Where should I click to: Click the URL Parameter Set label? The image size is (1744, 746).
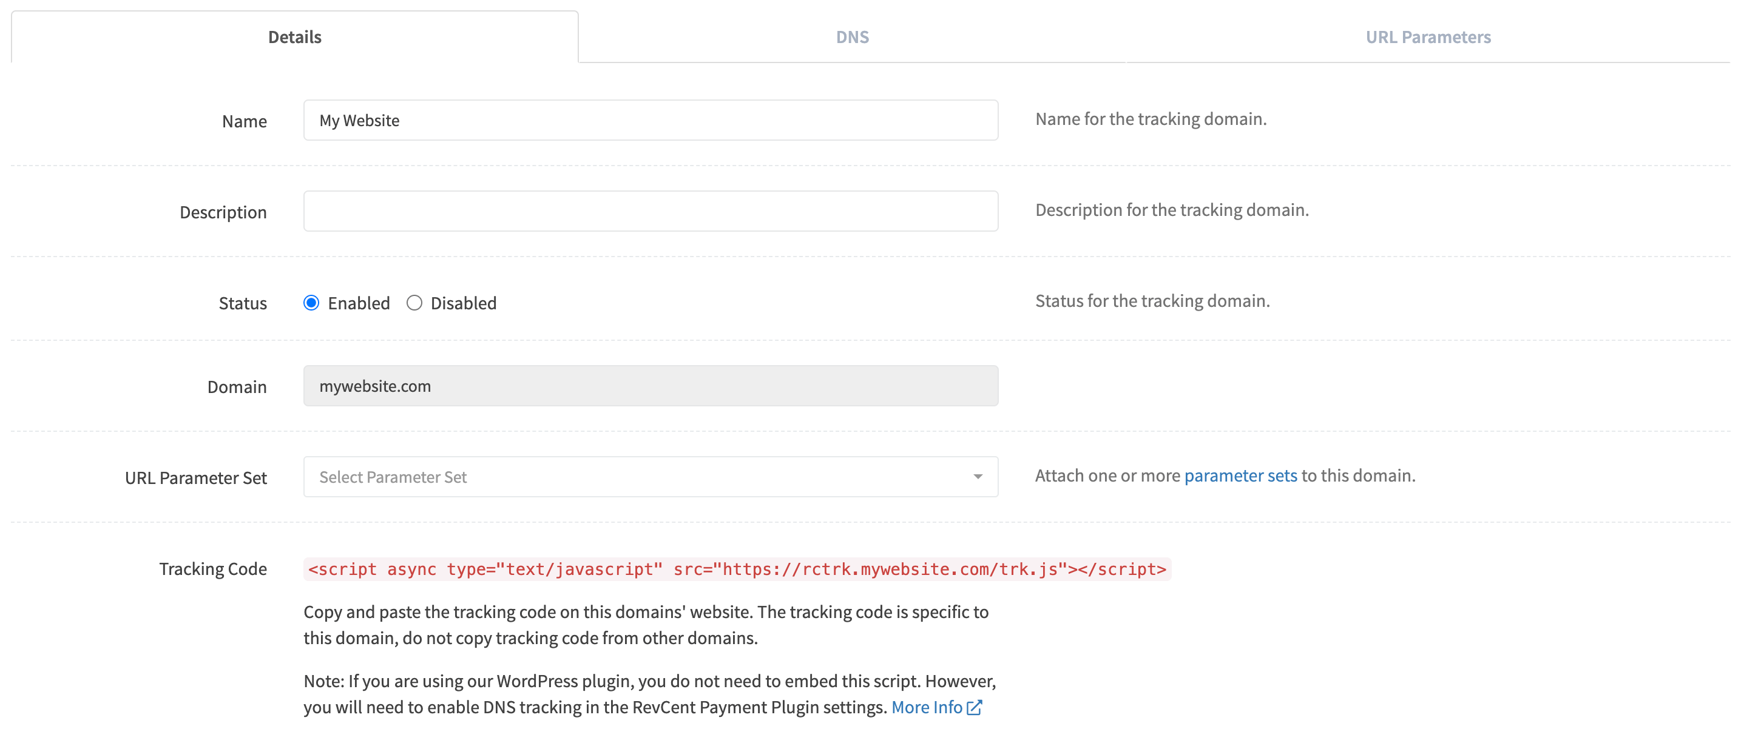pos(197,477)
